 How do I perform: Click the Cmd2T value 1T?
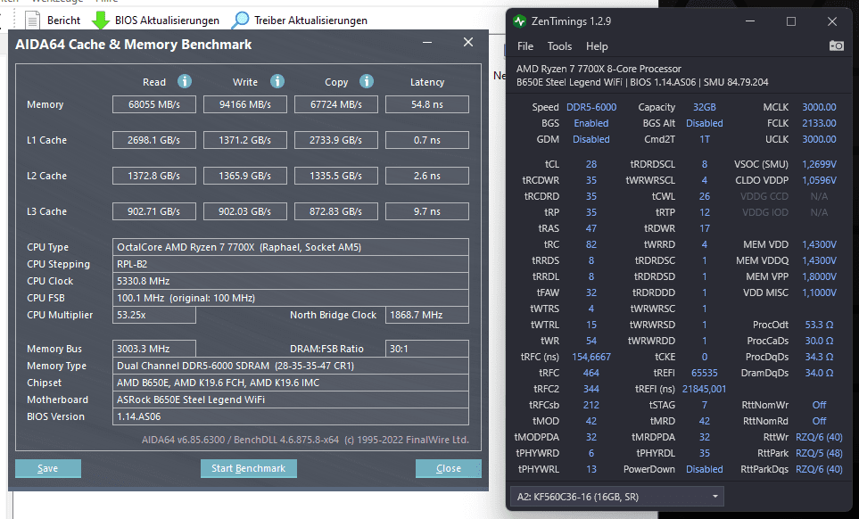point(704,139)
